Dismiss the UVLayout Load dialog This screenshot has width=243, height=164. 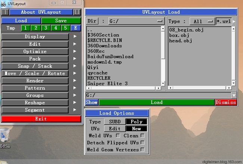(226, 102)
